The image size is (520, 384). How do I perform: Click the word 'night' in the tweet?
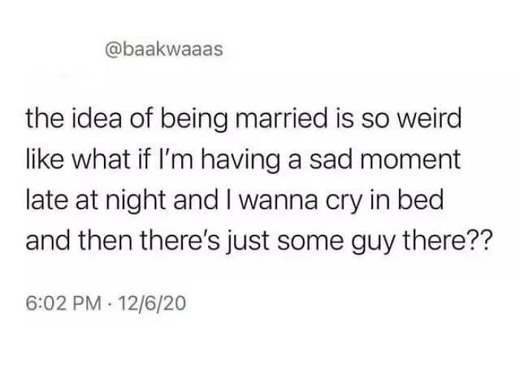(135, 202)
